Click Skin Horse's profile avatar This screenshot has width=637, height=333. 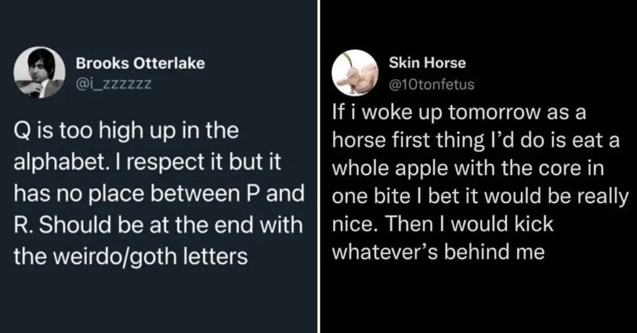tap(360, 73)
